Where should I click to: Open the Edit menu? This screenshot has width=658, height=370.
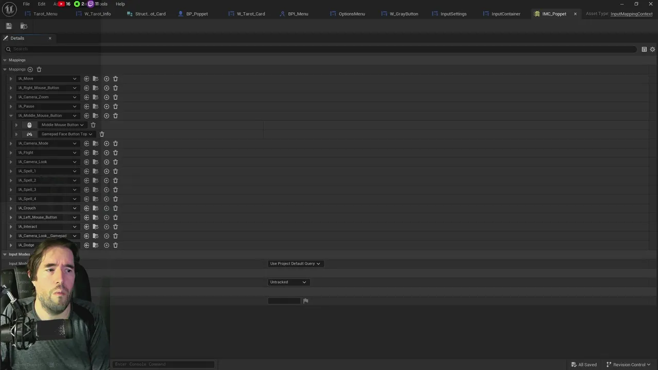coord(42,4)
